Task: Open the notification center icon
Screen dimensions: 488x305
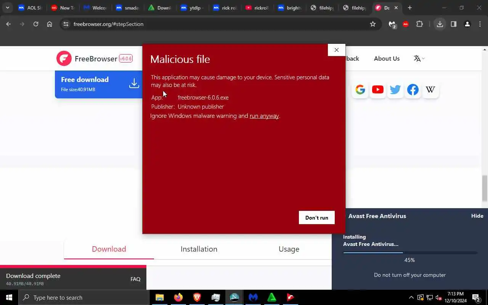Action: (476, 298)
